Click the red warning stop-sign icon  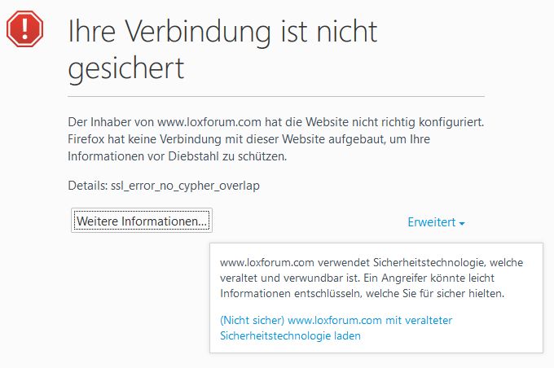24,29
